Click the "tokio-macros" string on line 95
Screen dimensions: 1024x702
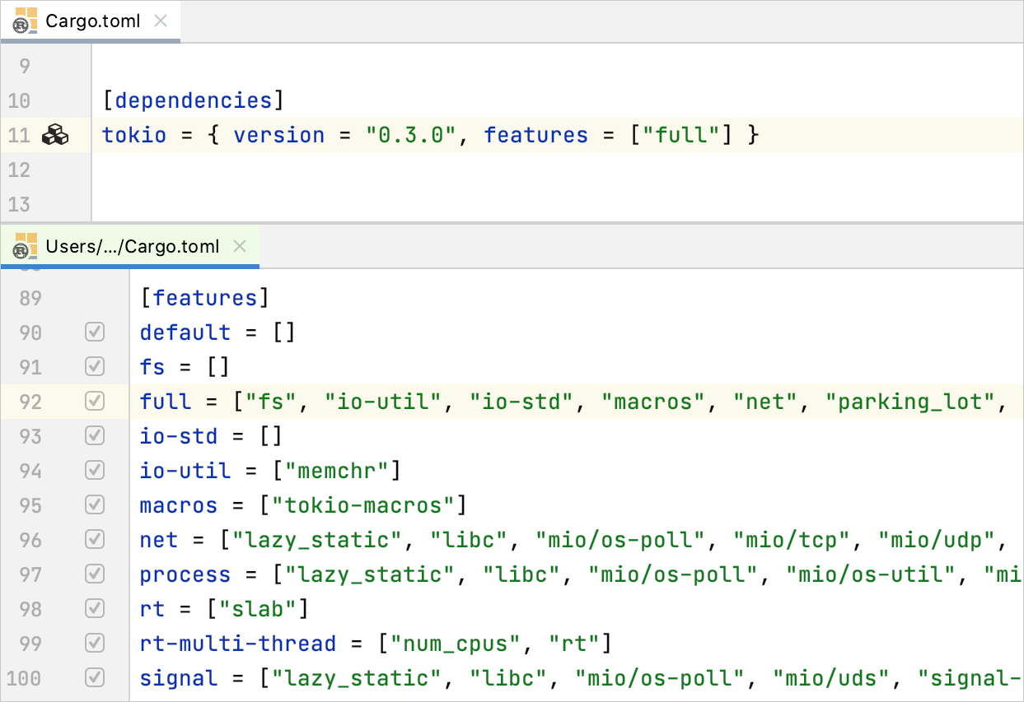[363, 506]
